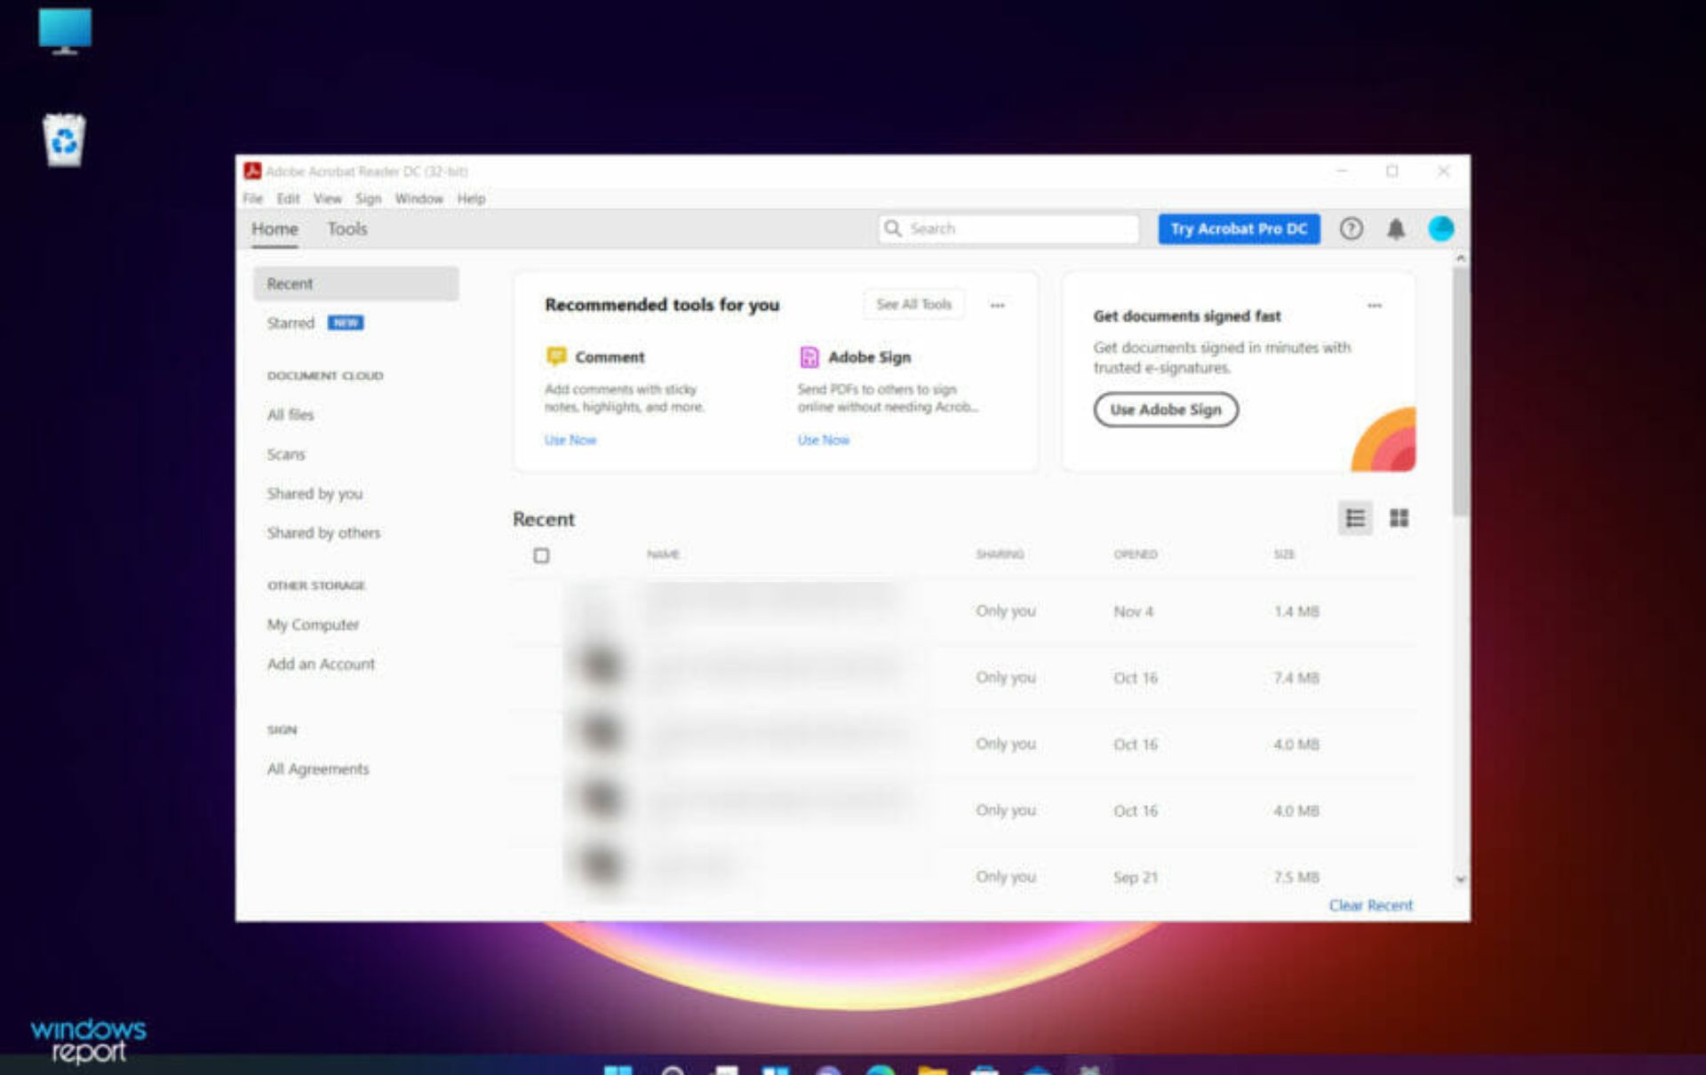Open the Recycle Bin desktop icon
The image size is (1706, 1075).
pyautogui.click(x=64, y=139)
